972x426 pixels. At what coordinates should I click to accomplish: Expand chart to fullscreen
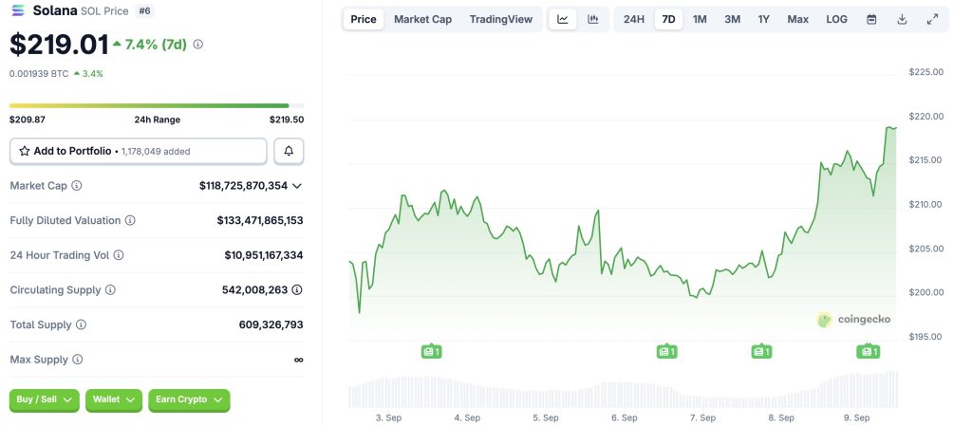pyautogui.click(x=932, y=19)
